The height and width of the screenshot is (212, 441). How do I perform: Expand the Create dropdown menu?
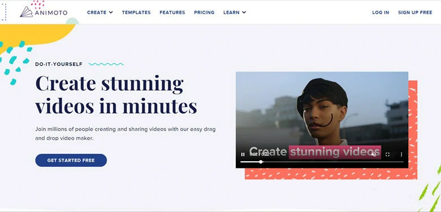pyautogui.click(x=100, y=12)
